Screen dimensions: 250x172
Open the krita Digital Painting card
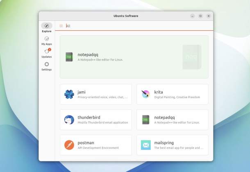[172, 95]
